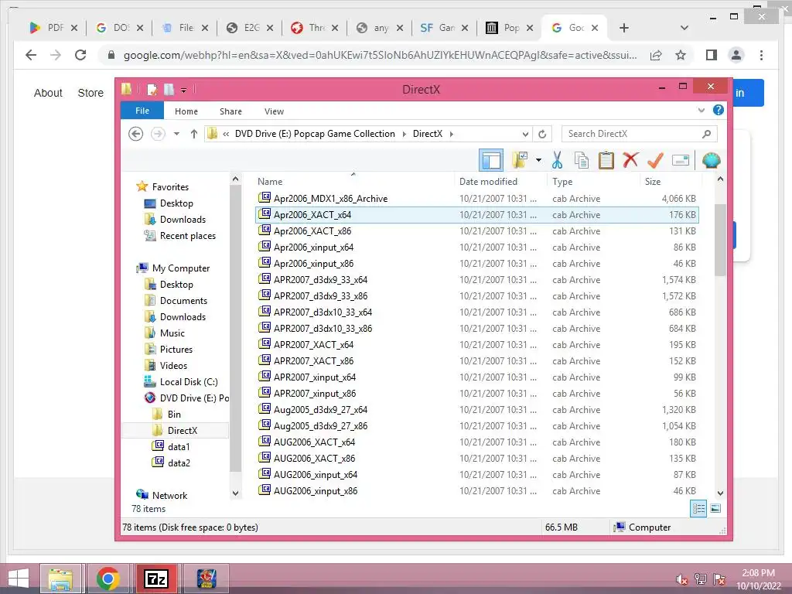Image resolution: width=792 pixels, height=594 pixels.
Task: Go up one folder level arrow
Action: click(x=194, y=134)
